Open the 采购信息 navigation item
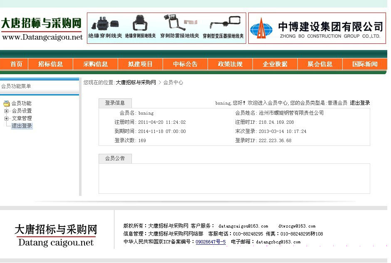391x263 pixels. [x=95, y=64]
